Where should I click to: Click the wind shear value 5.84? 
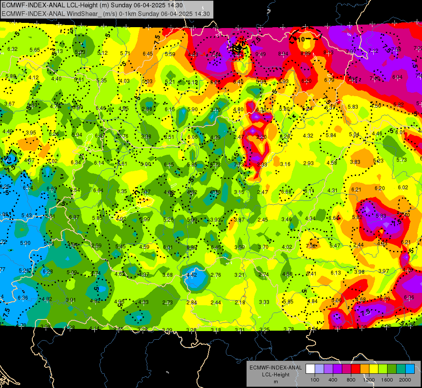[x=331, y=135]
